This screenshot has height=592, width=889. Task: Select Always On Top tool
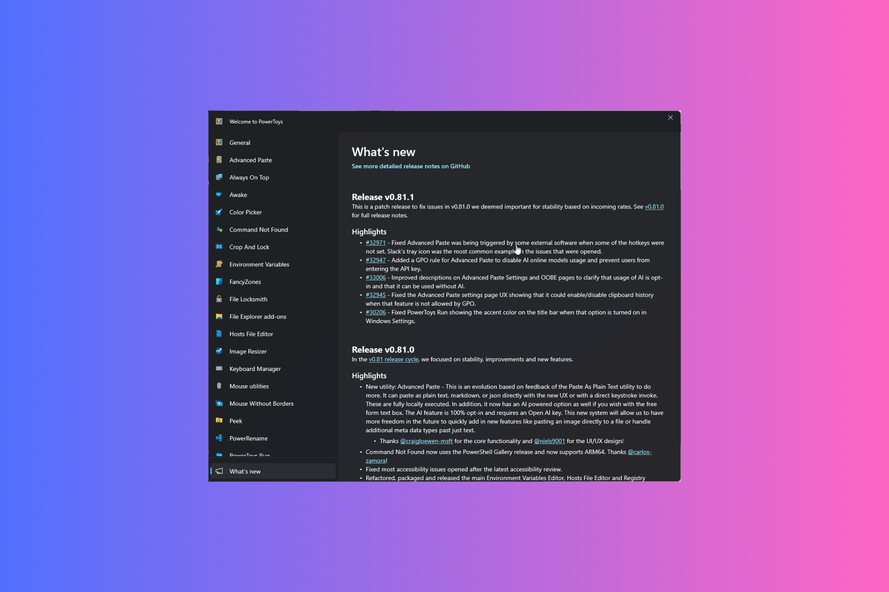(250, 177)
